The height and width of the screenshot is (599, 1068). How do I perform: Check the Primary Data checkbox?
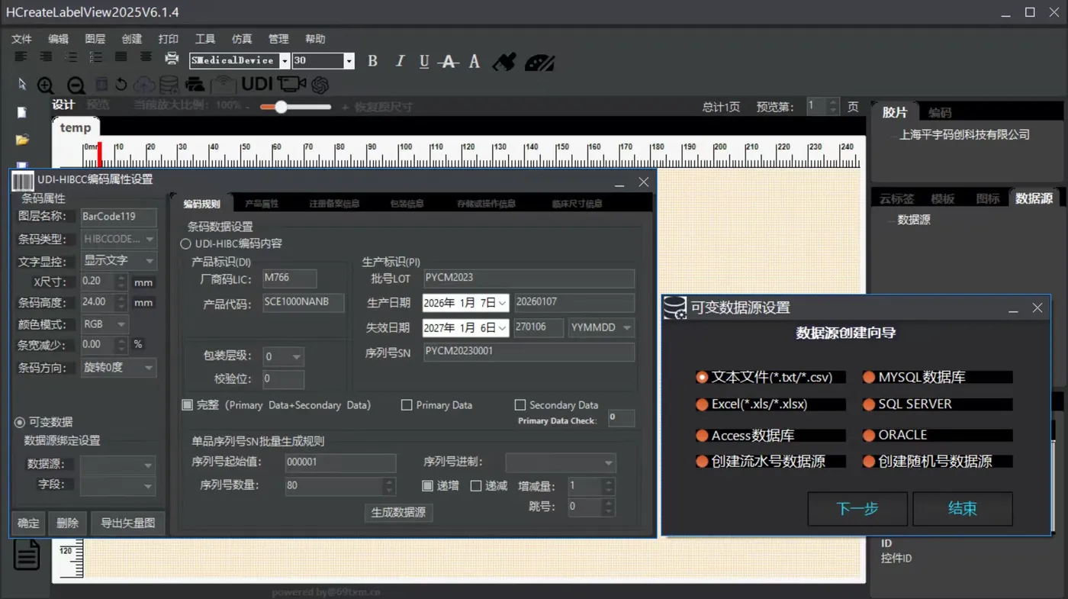coord(407,405)
